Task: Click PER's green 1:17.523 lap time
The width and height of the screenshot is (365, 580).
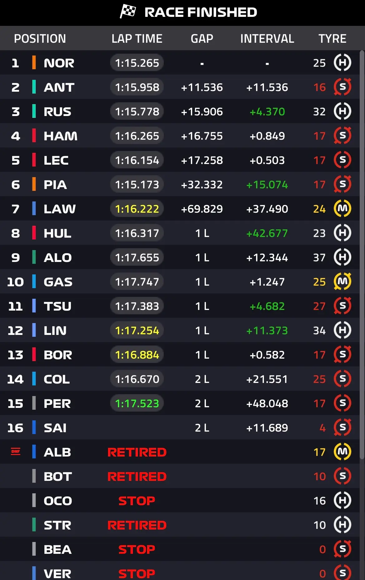Action: (137, 403)
